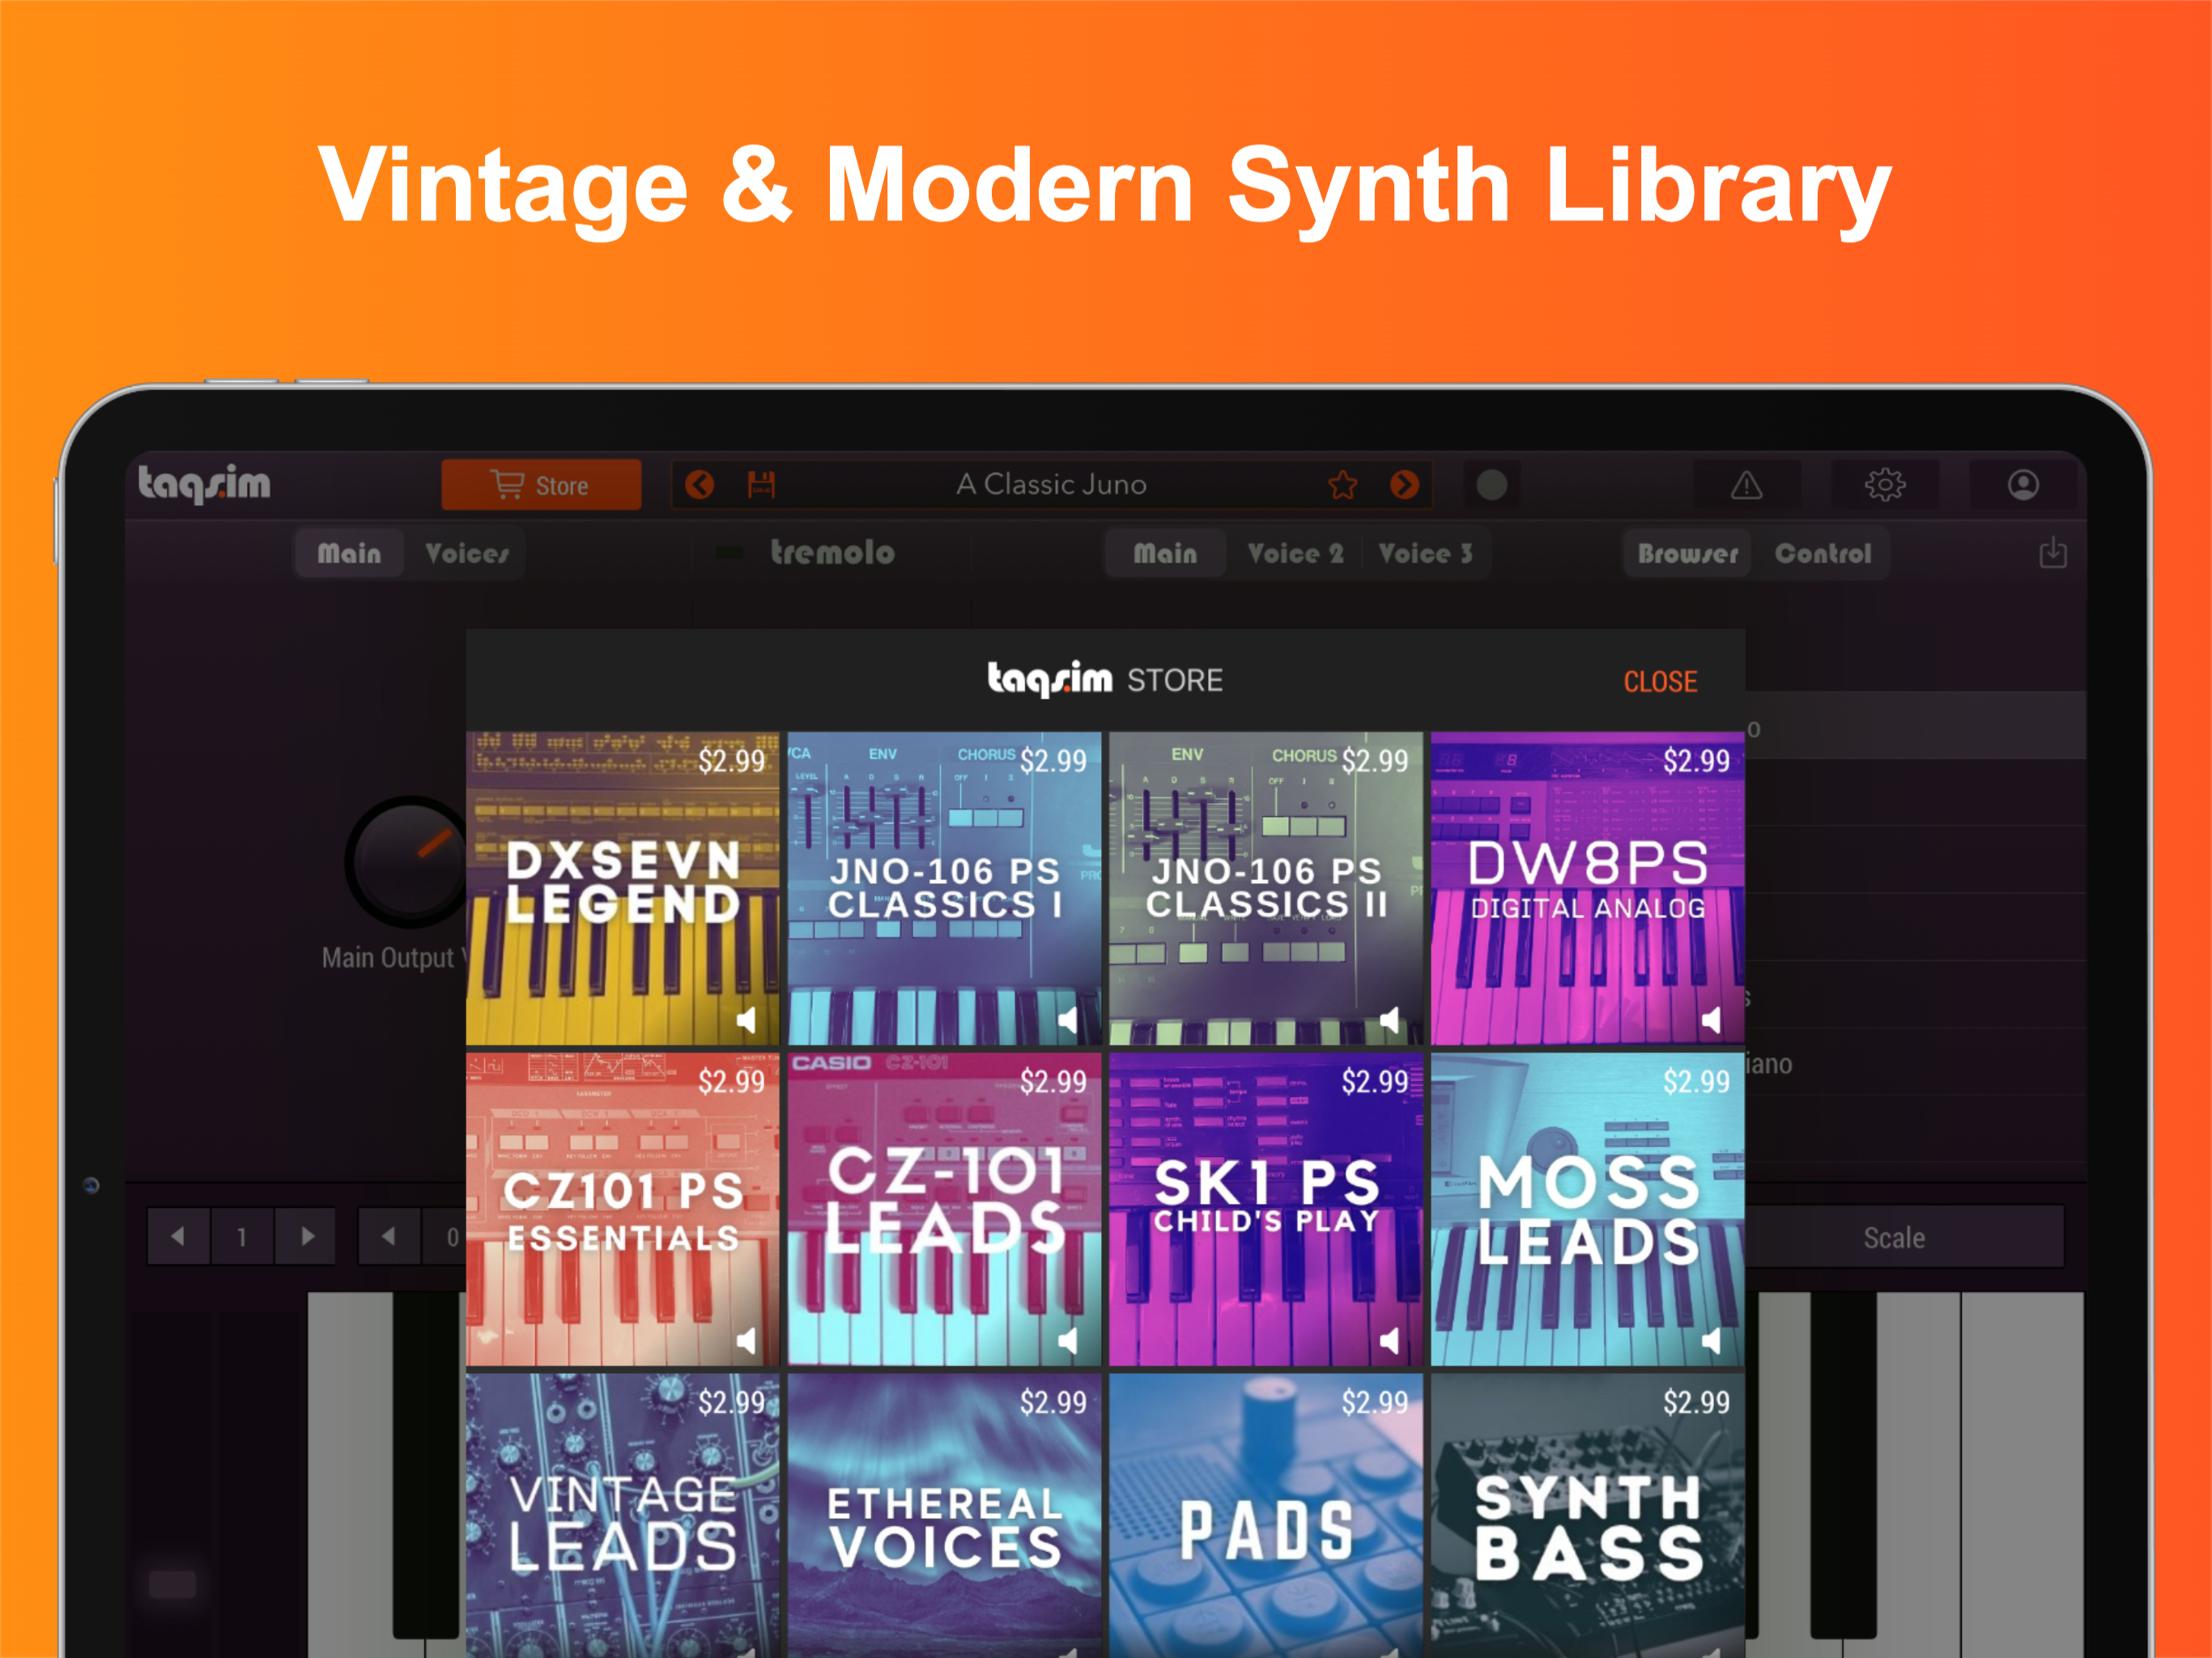Decrease the value showing 1 with left arrow

pyautogui.click(x=178, y=1237)
